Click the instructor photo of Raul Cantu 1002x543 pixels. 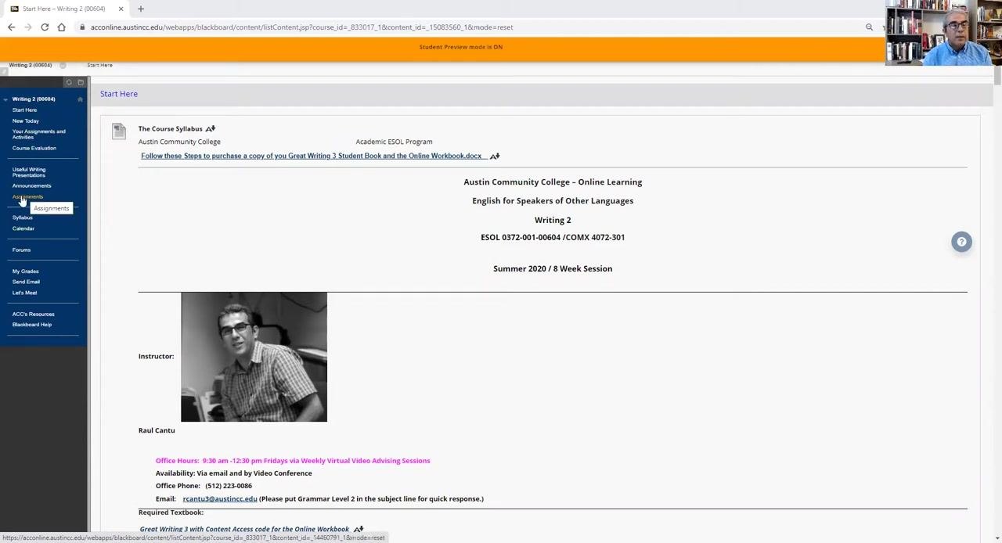[x=254, y=357]
